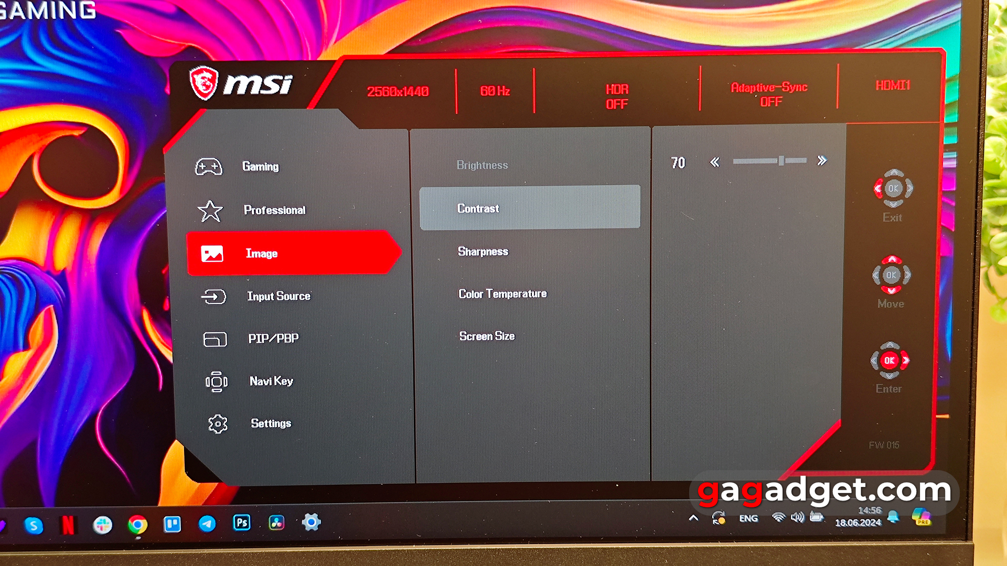The height and width of the screenshot is (566, 1007).
Task: Click the Adaptive-Sync OFF status
Action: [x=769, y=94]
